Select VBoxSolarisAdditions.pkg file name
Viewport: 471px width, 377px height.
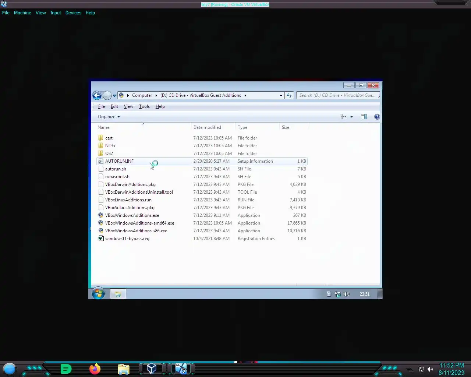tap(130, 208)
